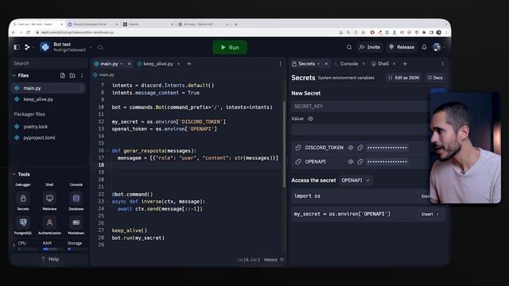Add a new tab in the editor pane
The height and width of the screenshot is (286, 509).
(x=189, y=64)
